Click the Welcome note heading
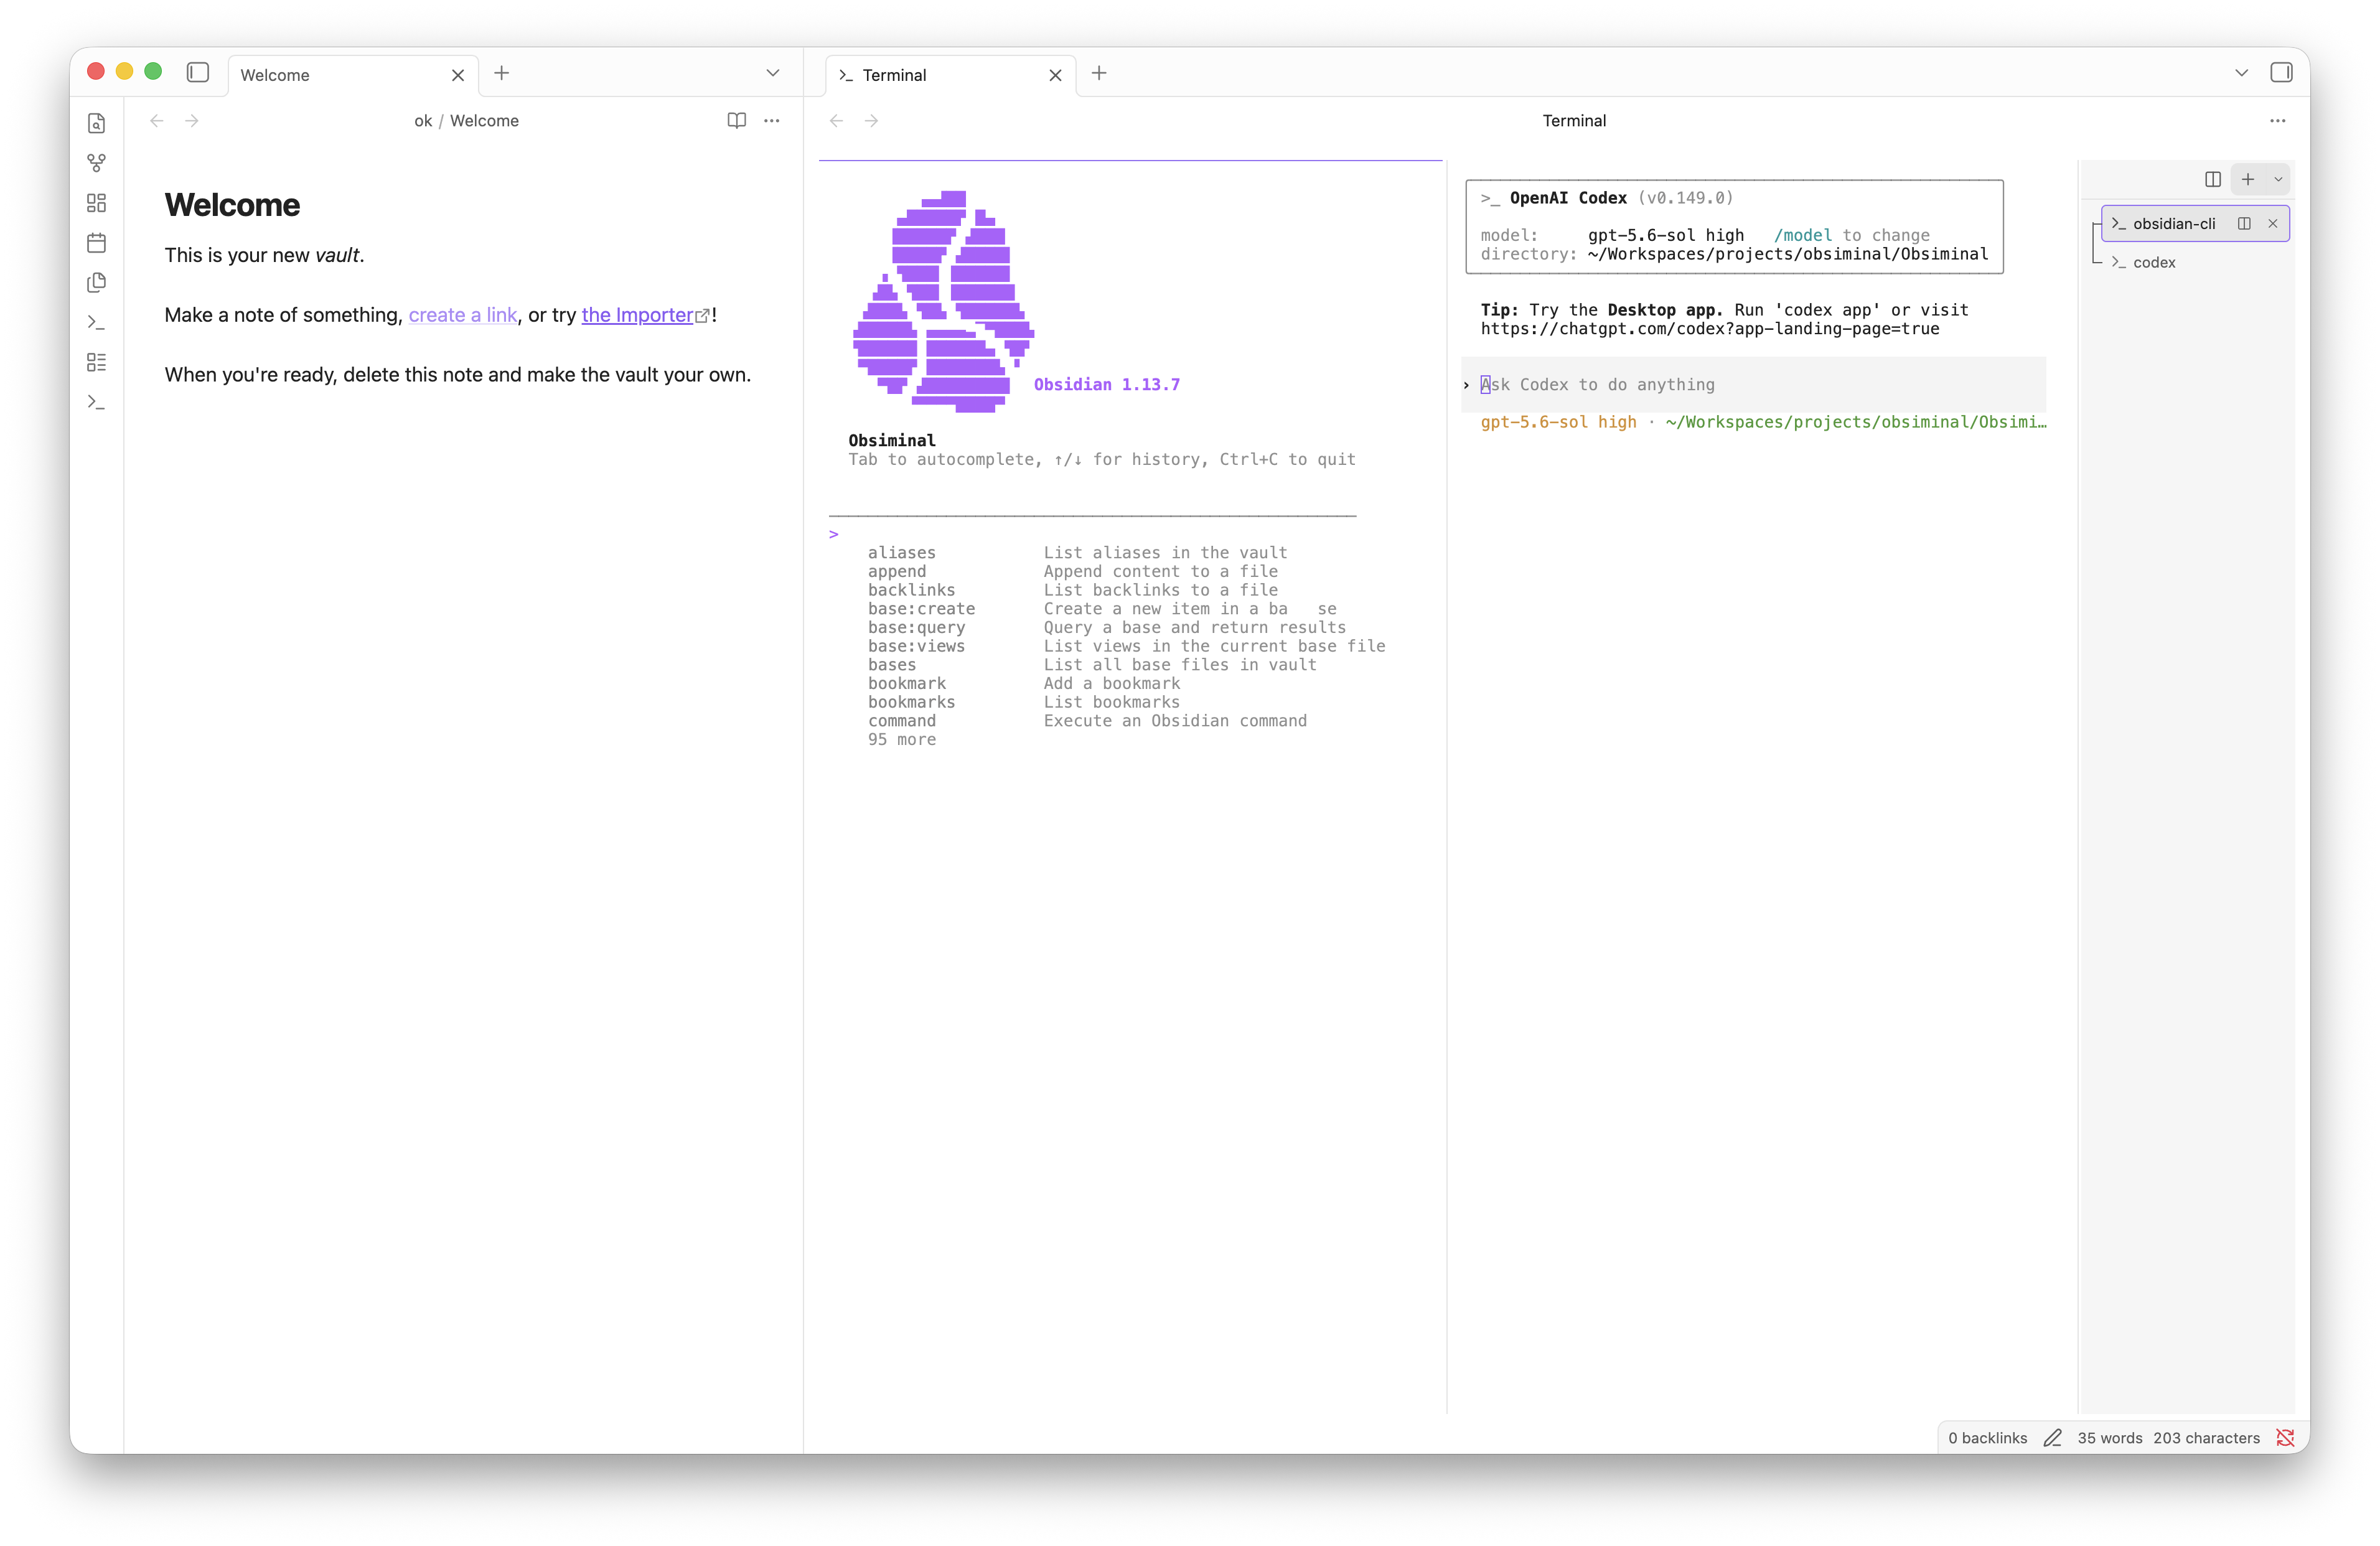The height and width of the screenshot is (1546, 2380). [232, 205]
